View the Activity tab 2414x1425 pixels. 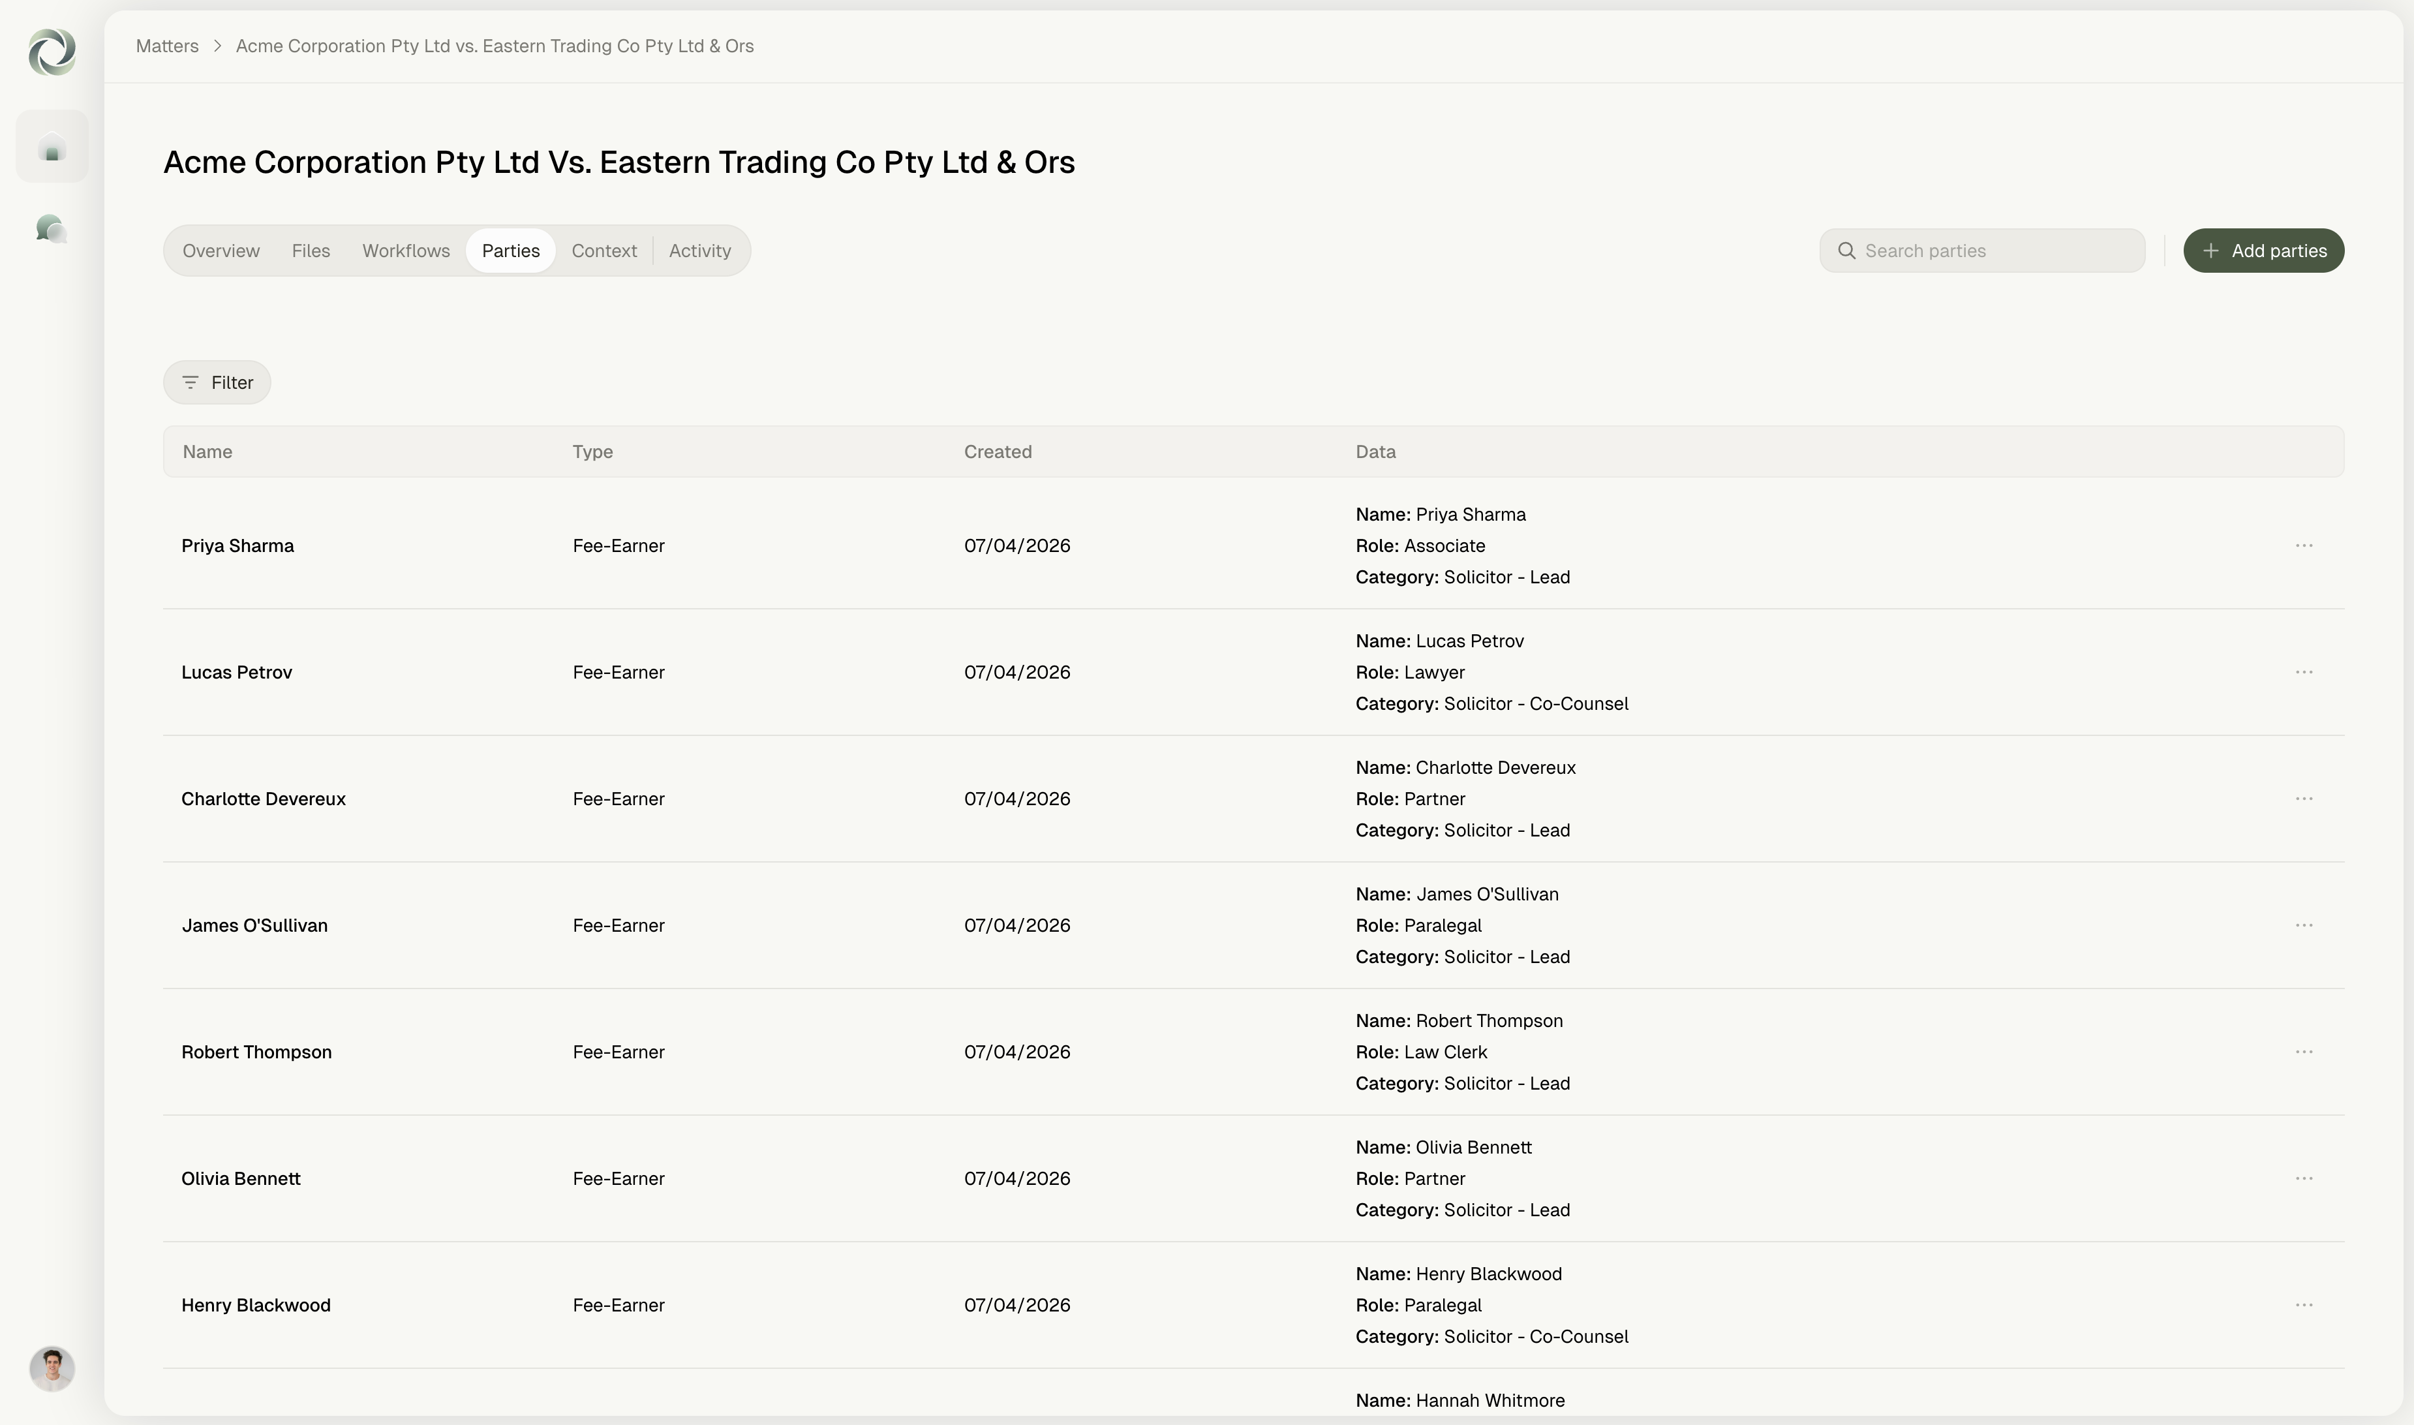coord(700,251)
